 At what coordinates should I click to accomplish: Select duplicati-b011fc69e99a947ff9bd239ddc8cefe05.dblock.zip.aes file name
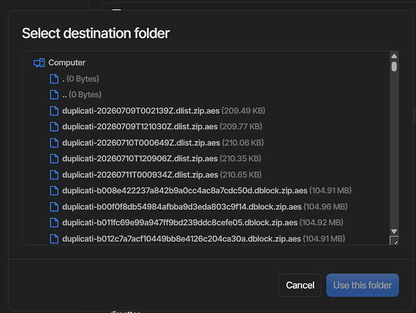(x=180, y=222)
